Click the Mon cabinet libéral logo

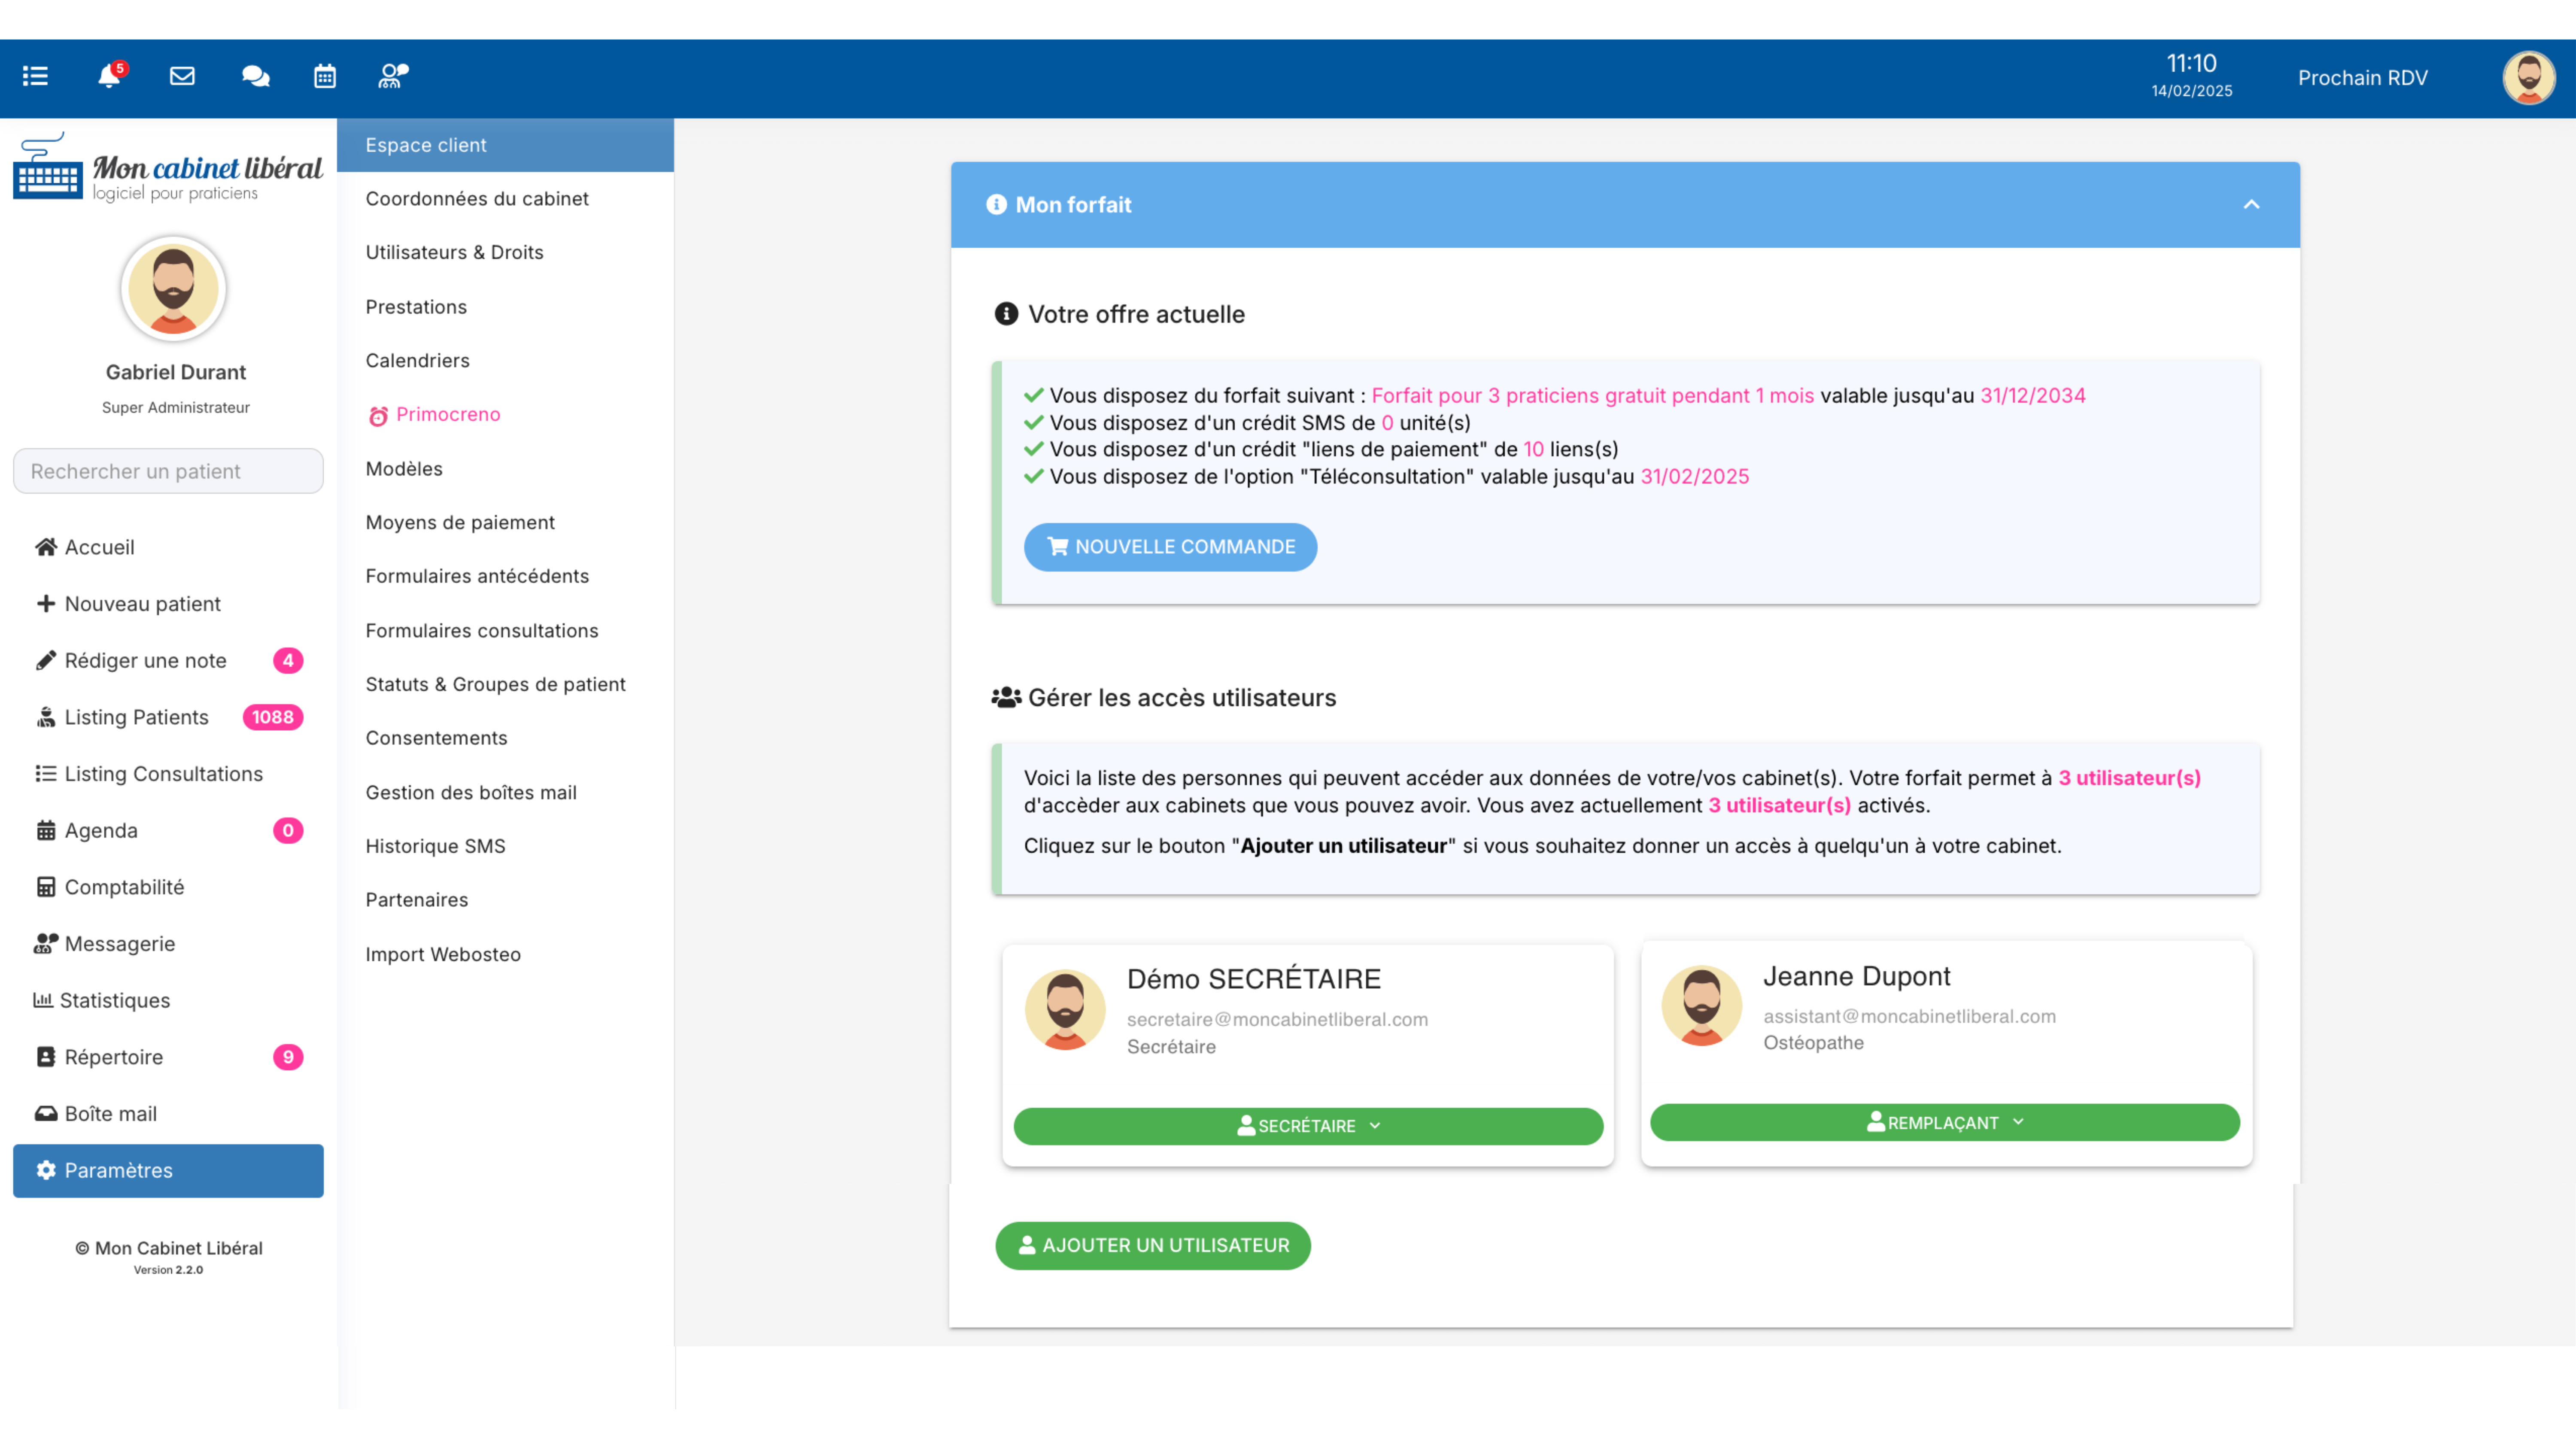168,167
